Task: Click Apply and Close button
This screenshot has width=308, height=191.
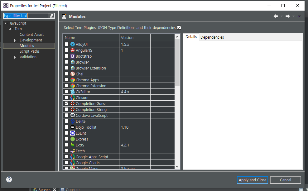Action: 252,180
